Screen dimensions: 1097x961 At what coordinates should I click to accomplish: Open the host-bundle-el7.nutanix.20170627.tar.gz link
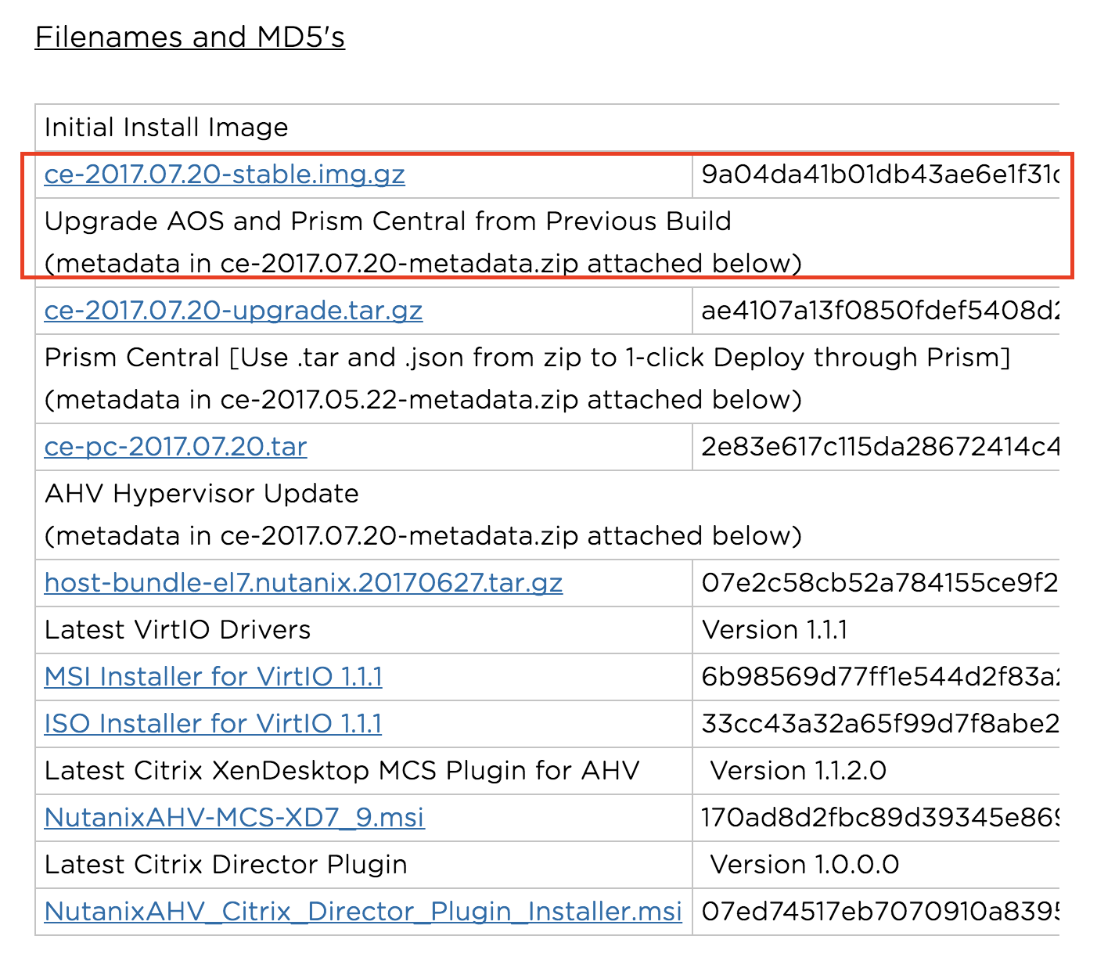[304, 583]
